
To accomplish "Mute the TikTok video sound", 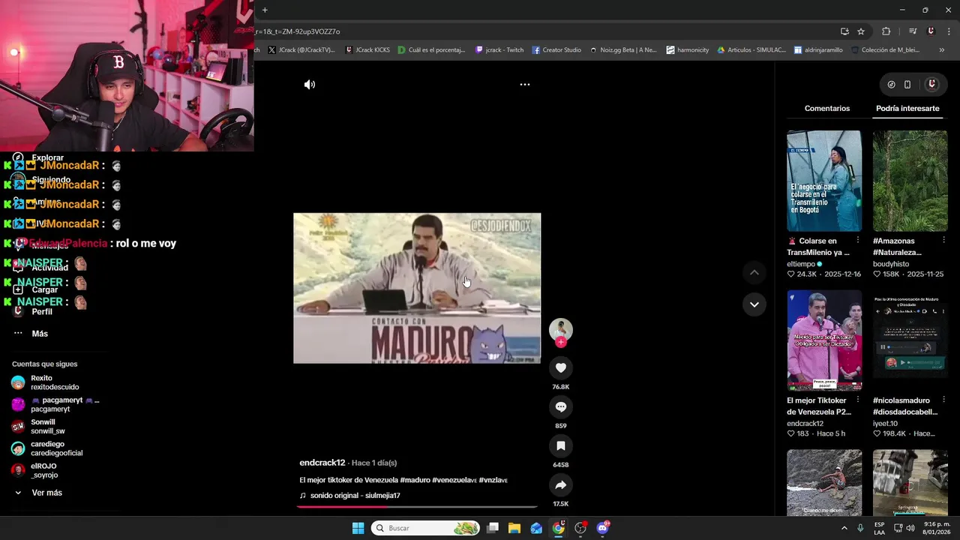I will 310,85.
